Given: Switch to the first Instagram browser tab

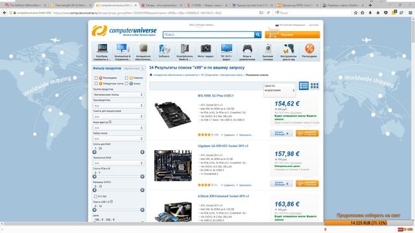Looking at the screenshot, I should pyautogui.click(x=25, y=5).
